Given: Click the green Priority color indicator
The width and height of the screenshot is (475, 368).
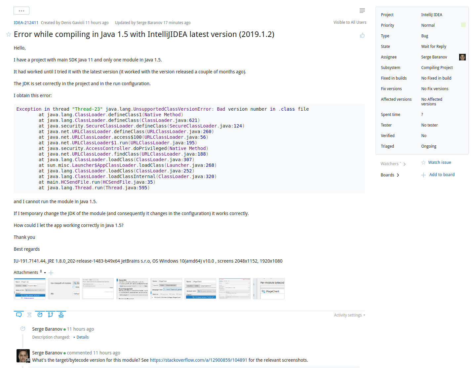Looking at the screenshot, I should pos(463,25).
